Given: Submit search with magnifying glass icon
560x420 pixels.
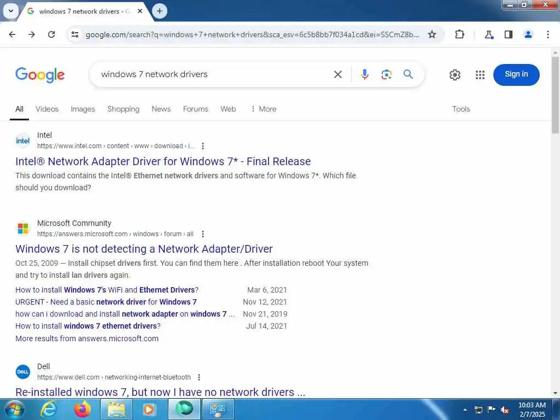Looking at the screenshot, I should click(x=408, y=74).
